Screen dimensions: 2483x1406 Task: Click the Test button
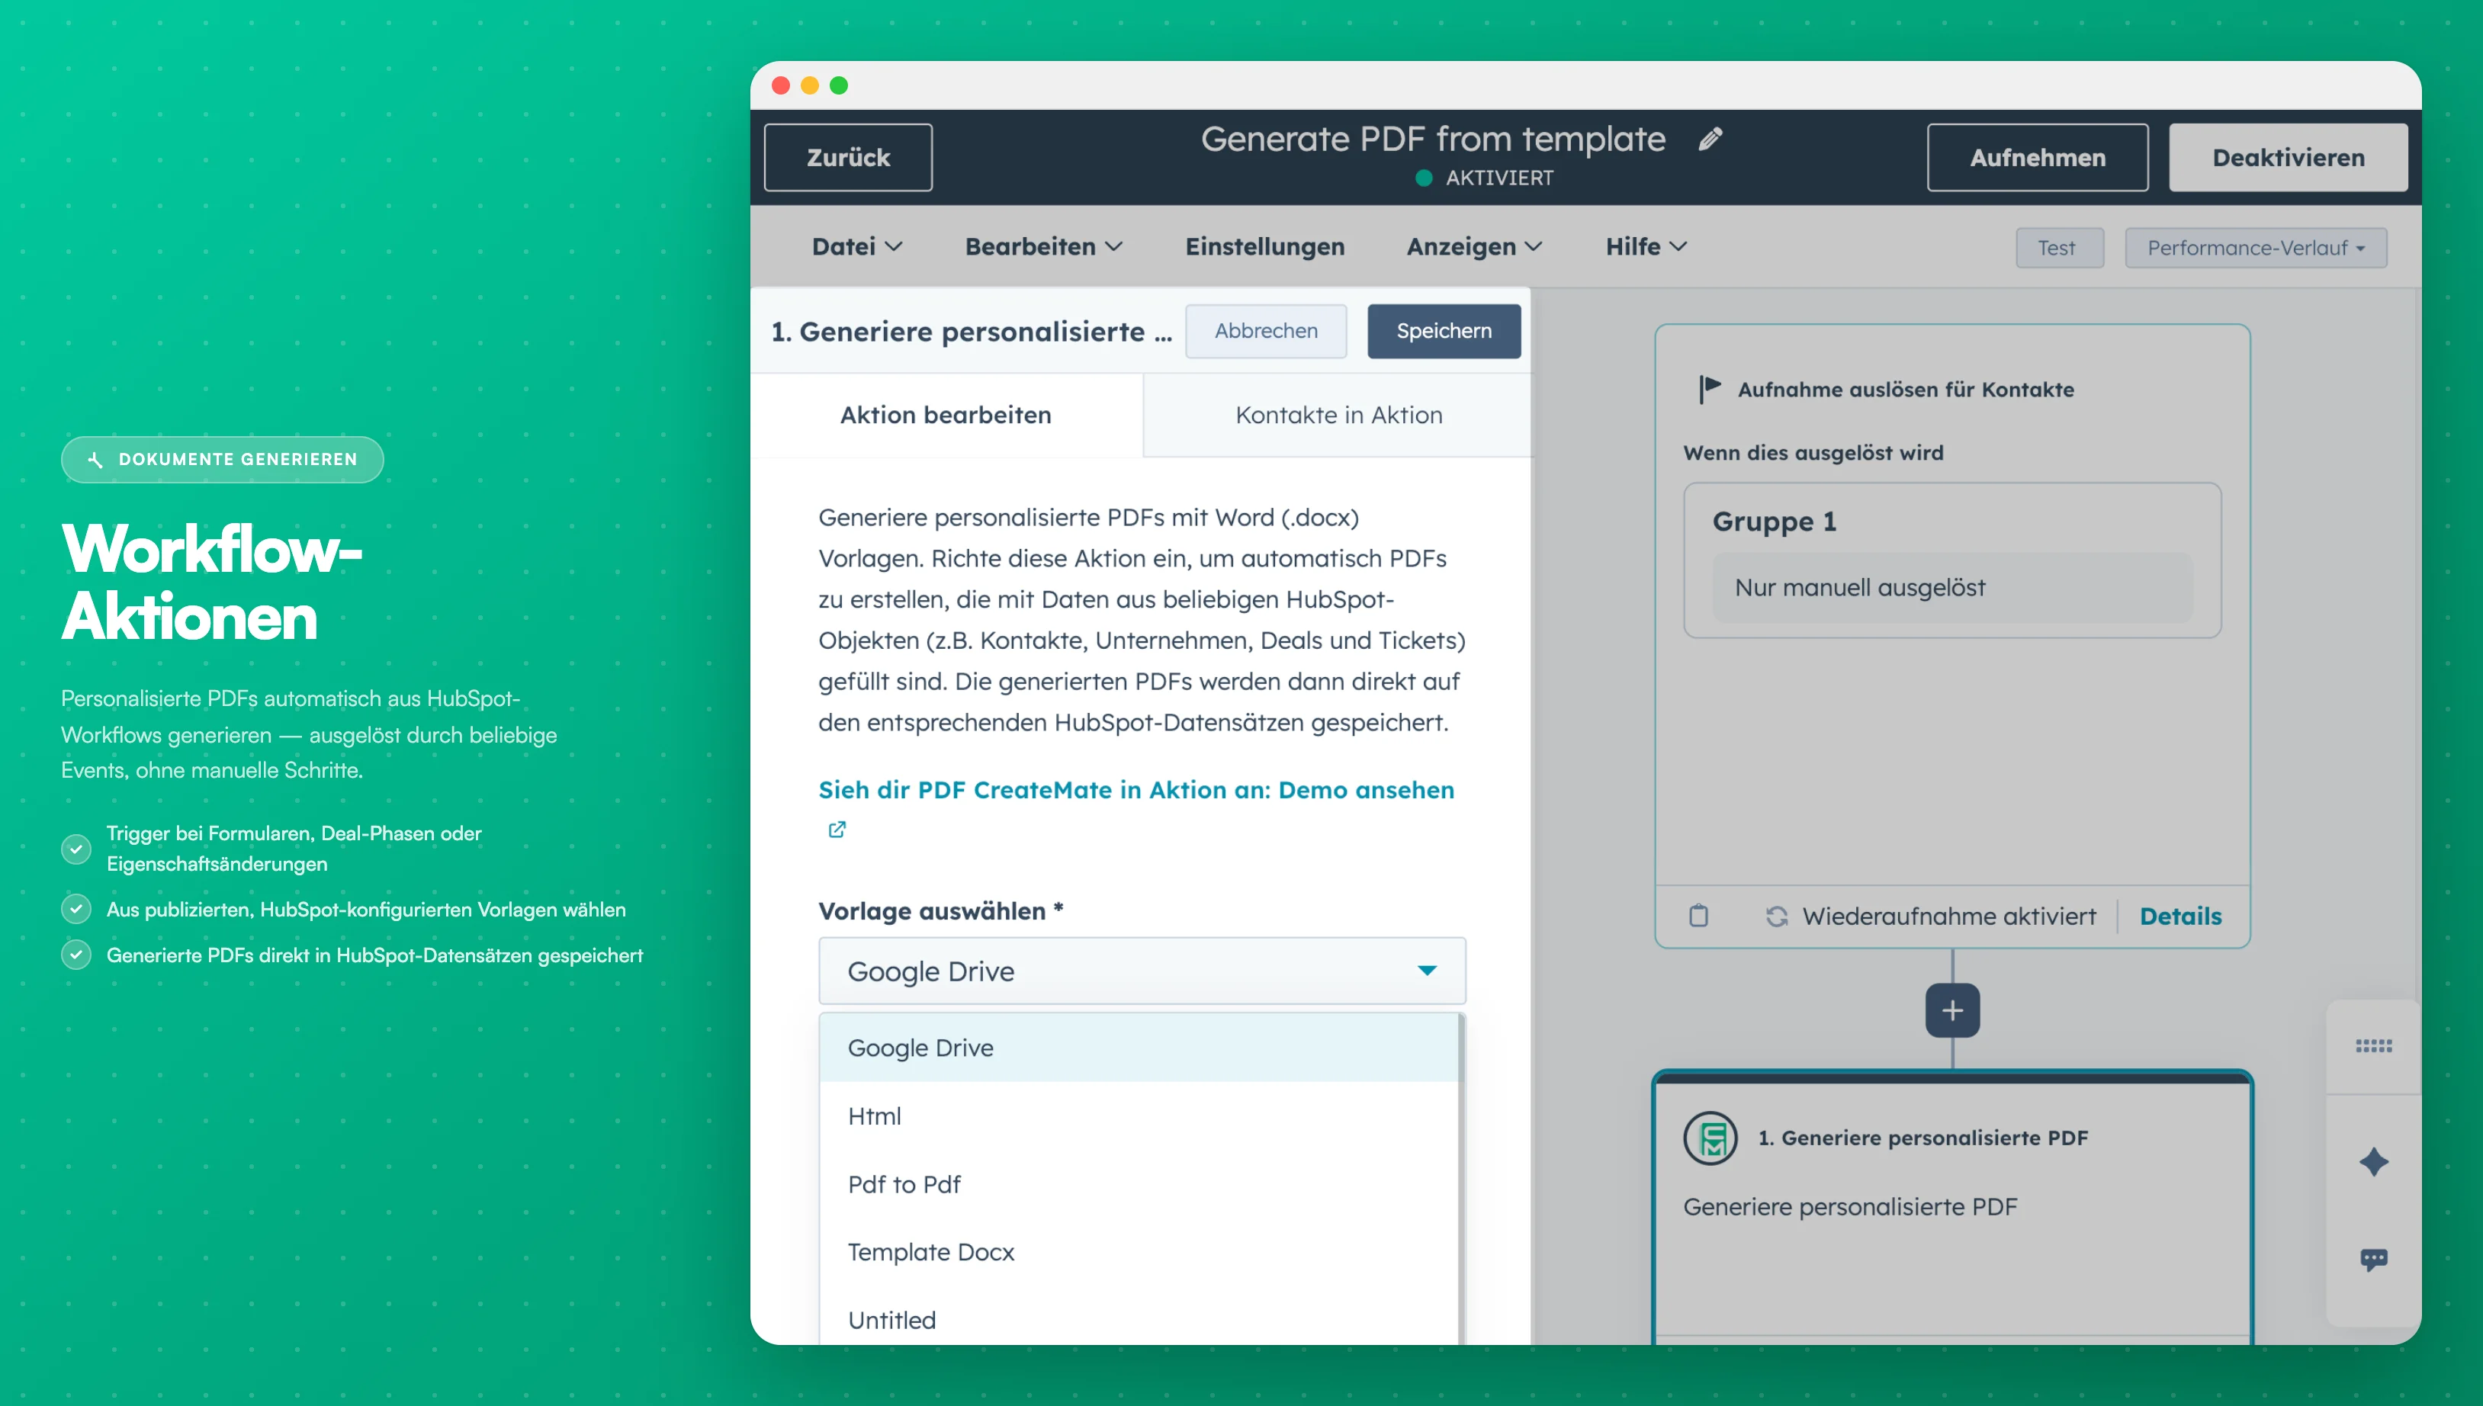coord(2059,248)
